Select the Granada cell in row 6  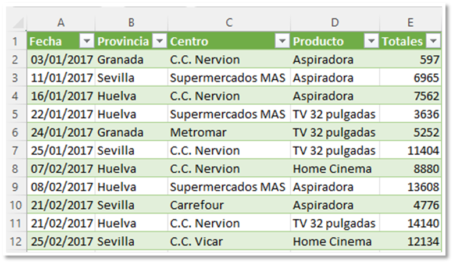coord(120,132)
